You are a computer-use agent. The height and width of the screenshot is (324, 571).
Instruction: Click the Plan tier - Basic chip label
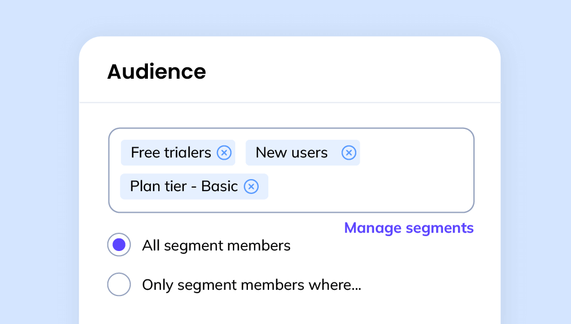[184, 187]
